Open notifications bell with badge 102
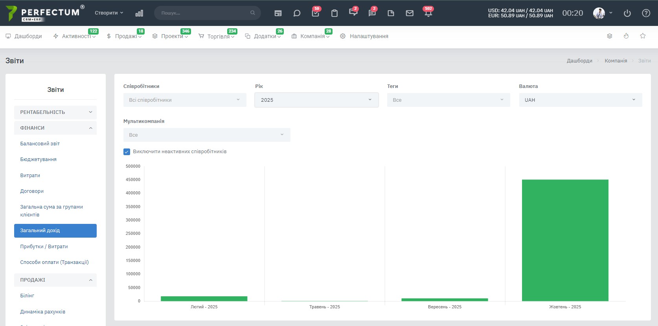The image size is (658, 326). pos(428,13)
